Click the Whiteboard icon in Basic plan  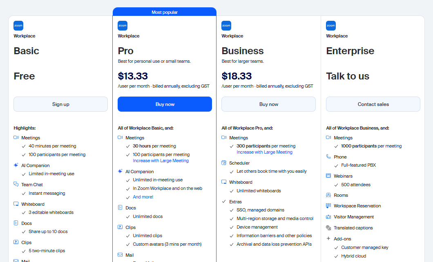point(16,204)
